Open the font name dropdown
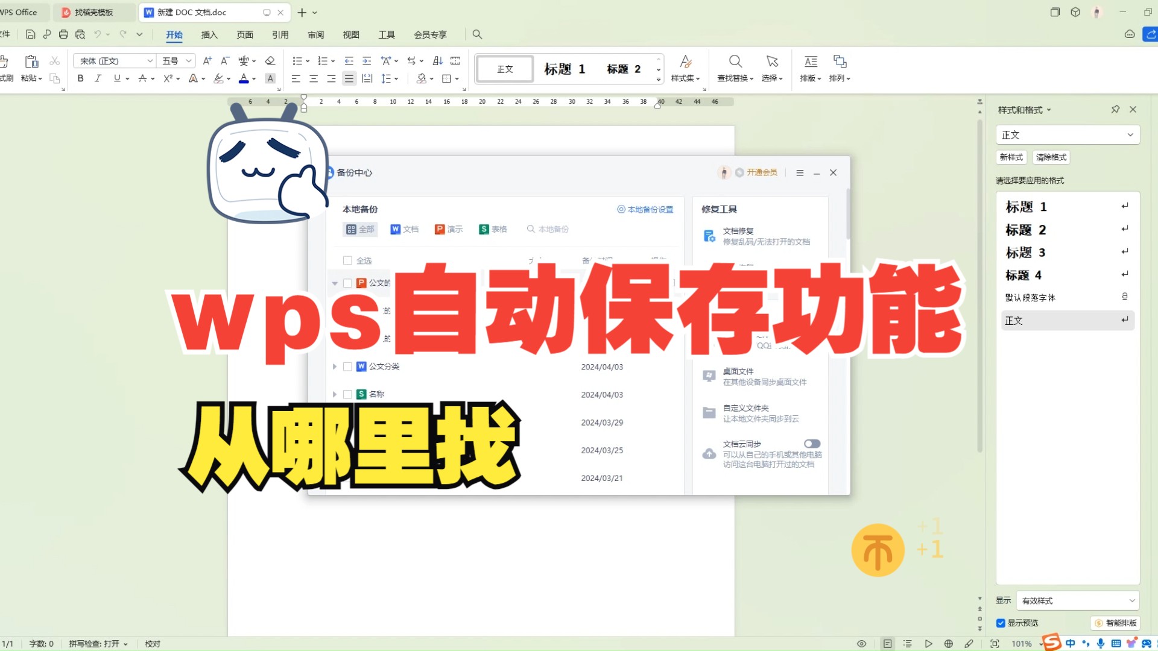This screenshot has width=1158, height=651. click(x=150, y=61)
